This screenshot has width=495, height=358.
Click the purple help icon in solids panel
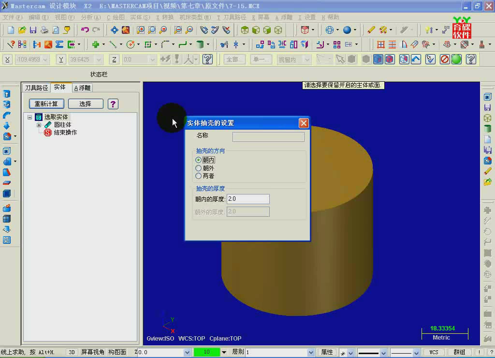(113, 104)
